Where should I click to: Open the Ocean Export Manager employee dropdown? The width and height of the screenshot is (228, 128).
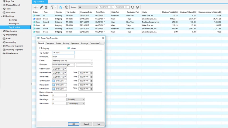[73, 65]
